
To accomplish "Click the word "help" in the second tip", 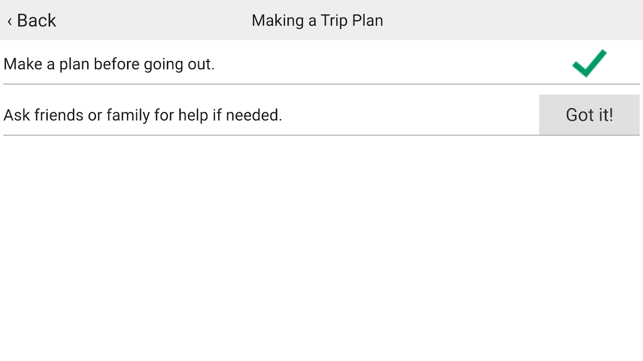I will pos(194,115).
